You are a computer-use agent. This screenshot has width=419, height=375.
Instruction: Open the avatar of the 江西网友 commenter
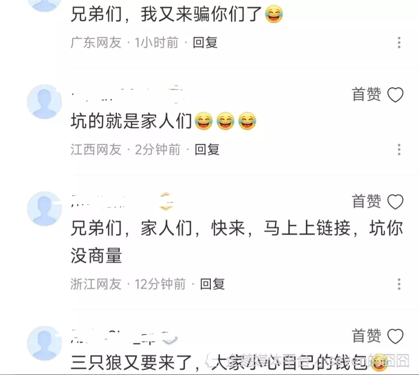coord(45,102)
